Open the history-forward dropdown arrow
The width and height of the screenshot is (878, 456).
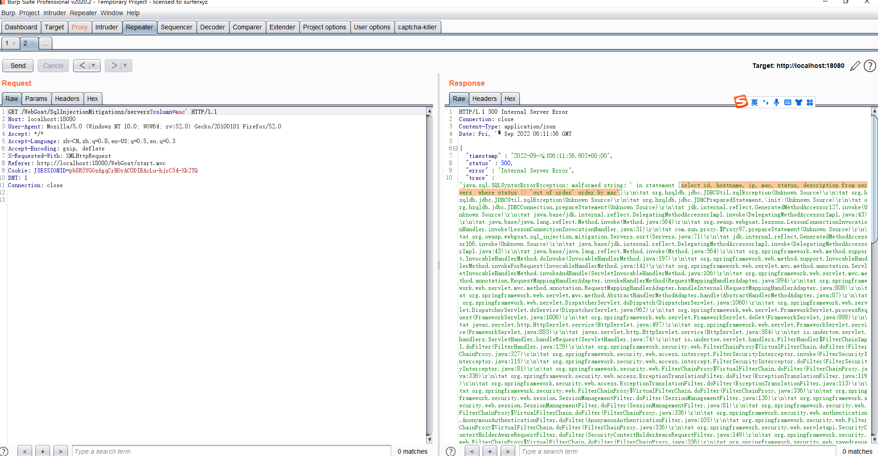coord(125,66)
